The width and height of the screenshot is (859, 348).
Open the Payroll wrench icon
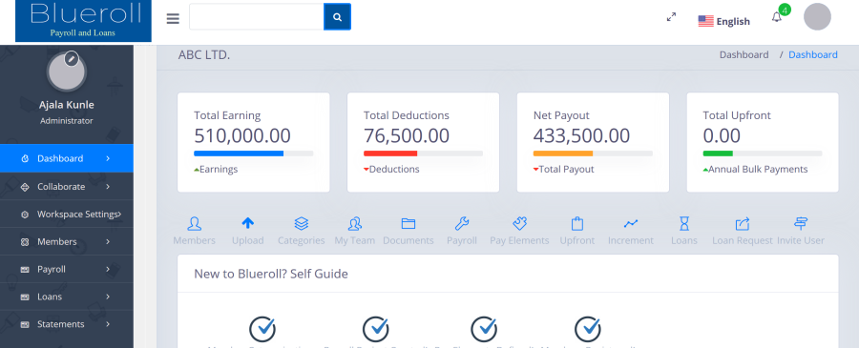point(462,223)
